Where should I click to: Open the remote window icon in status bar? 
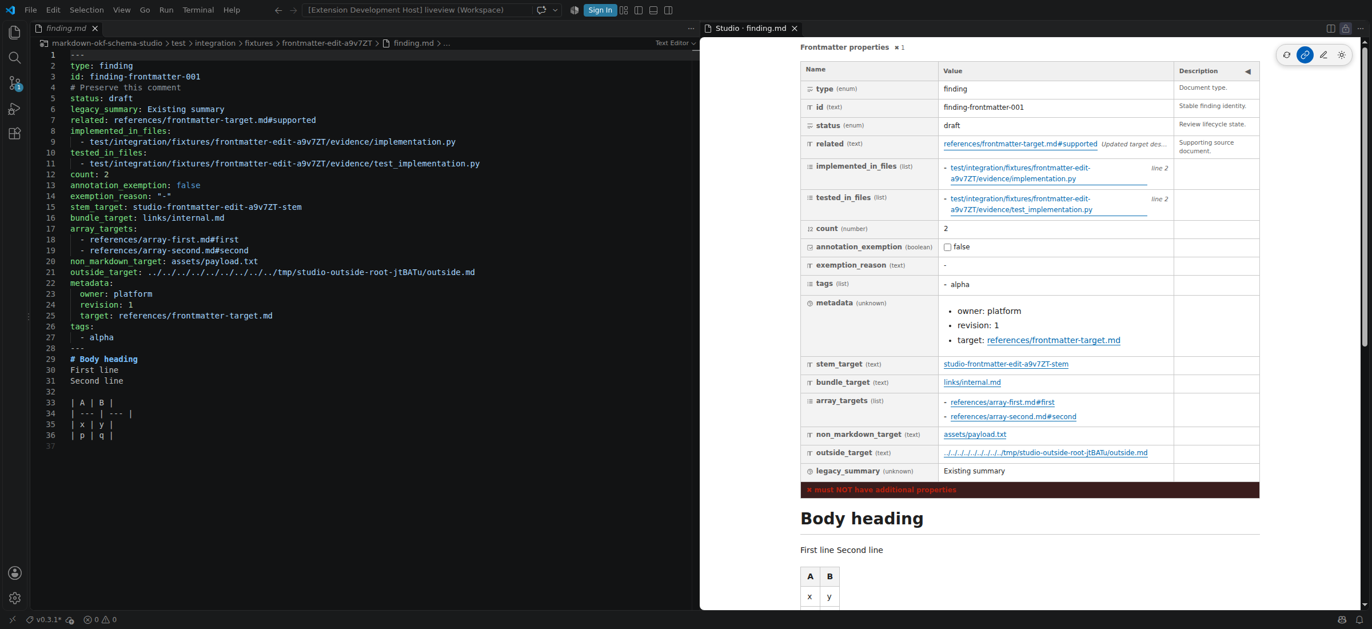click(12, 619)
